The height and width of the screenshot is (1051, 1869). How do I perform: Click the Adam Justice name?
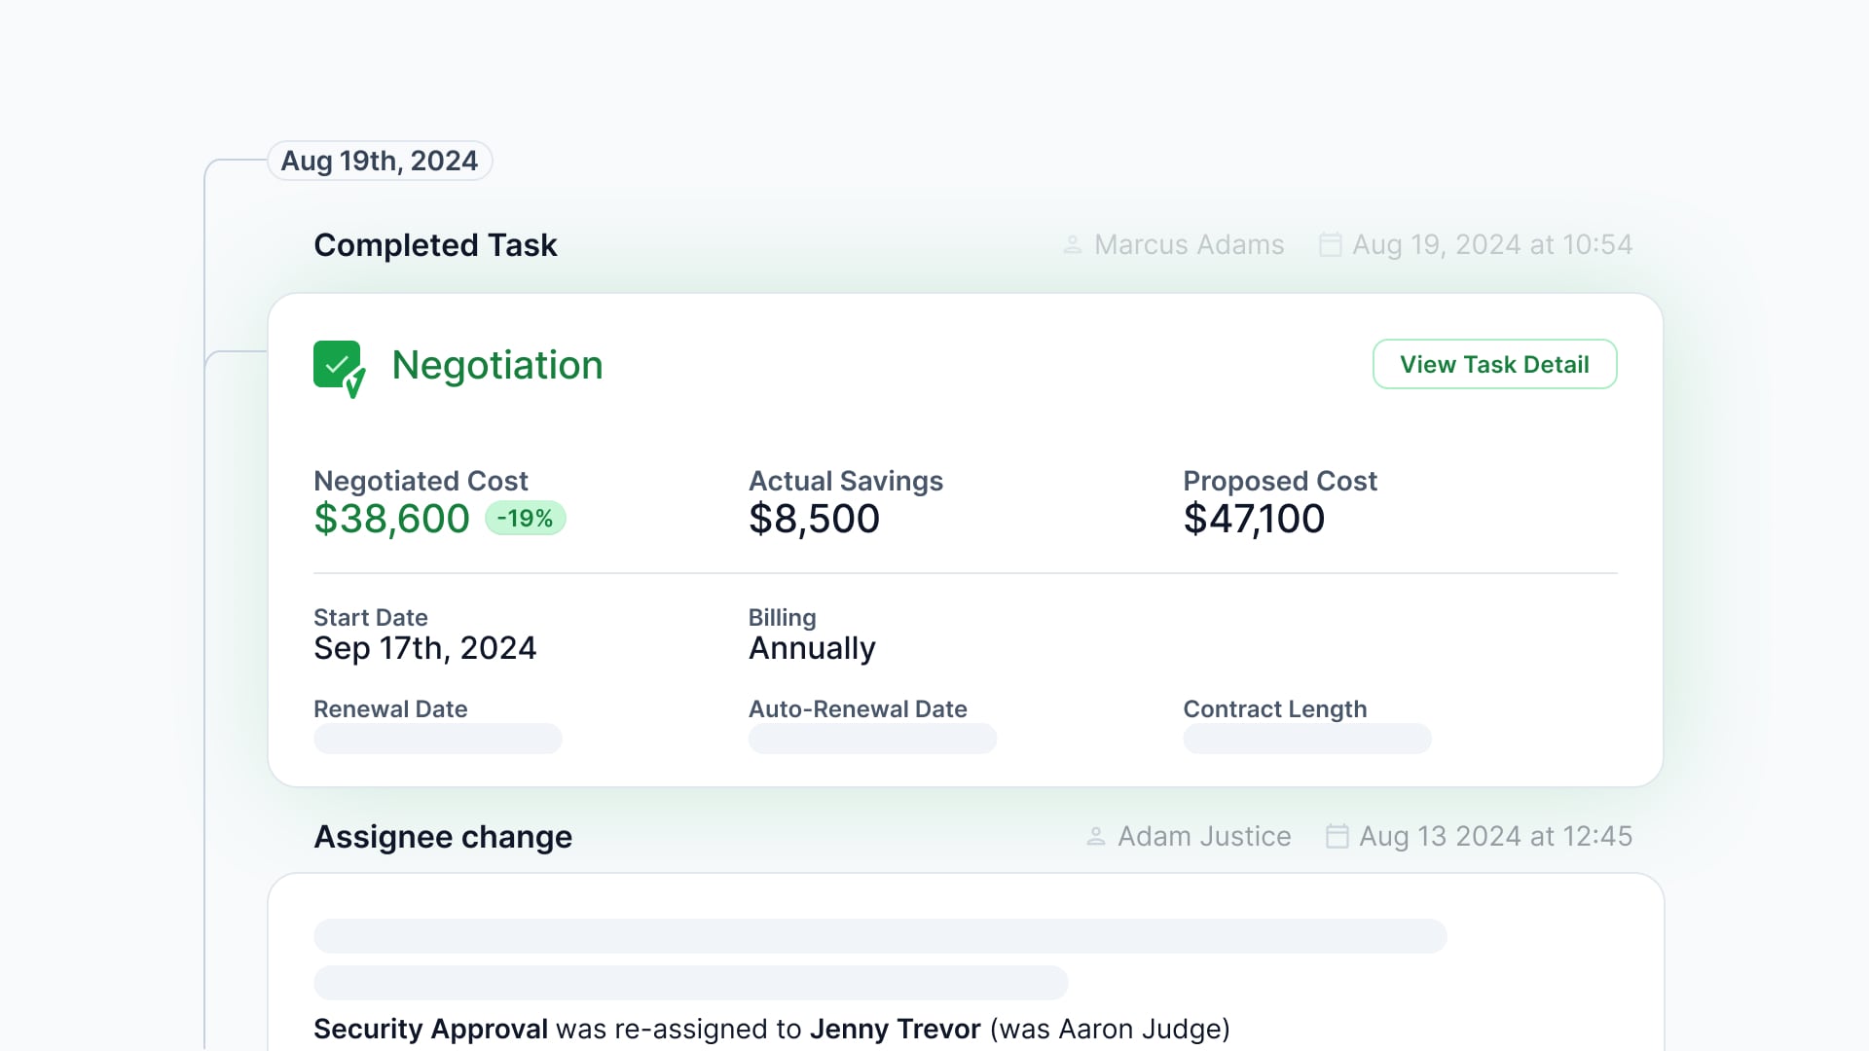click(x=1204, y=836)
